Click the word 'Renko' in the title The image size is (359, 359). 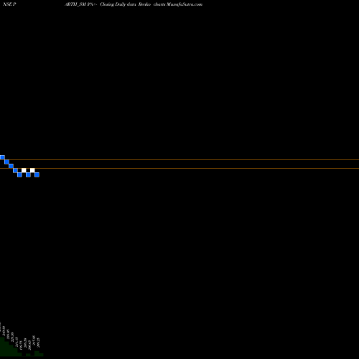pyautogui.click(x=144, y=4)
